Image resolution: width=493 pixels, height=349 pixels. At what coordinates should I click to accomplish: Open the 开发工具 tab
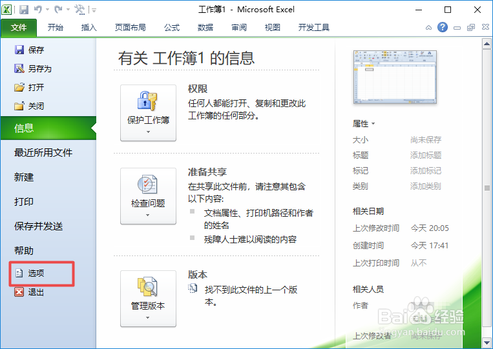tap(314, 28)
